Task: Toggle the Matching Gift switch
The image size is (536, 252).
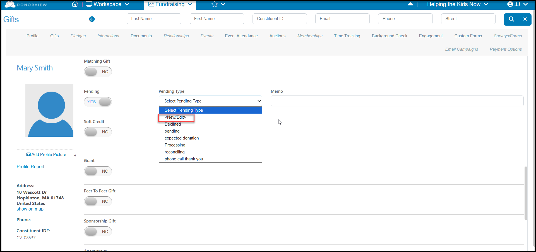Action: pyautogui.click(x=98, y=72)
